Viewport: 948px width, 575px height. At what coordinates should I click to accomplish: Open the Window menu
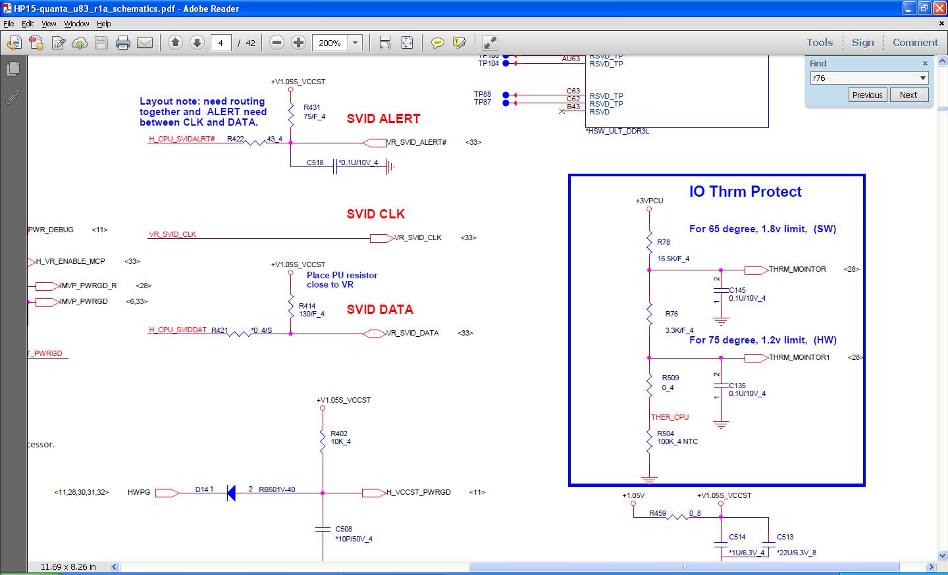76,24
